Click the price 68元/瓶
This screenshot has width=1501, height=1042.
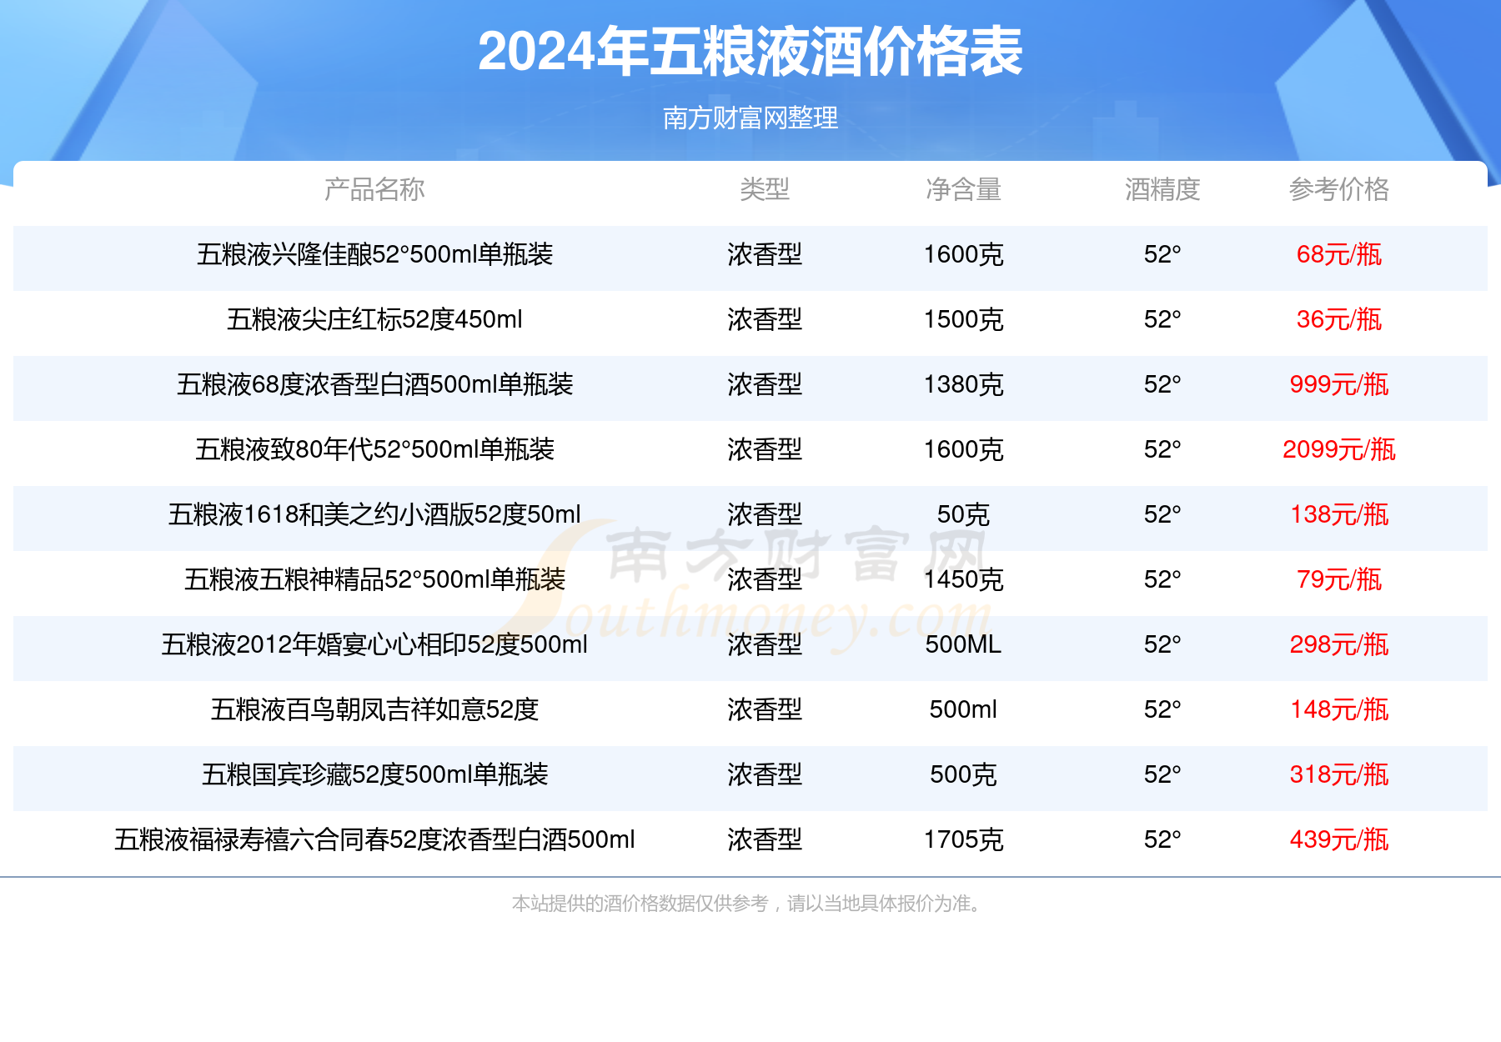1339,254
